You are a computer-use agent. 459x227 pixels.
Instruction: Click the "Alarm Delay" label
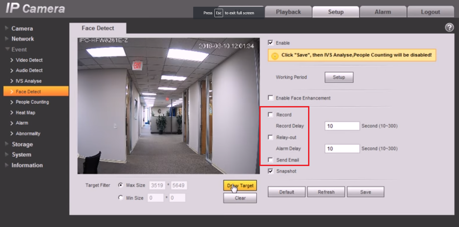[288, 148]
